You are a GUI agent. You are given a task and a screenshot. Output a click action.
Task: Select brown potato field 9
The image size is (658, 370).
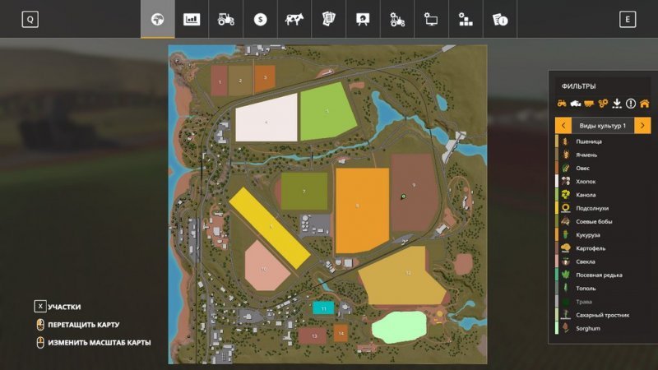tap(415, 192)
